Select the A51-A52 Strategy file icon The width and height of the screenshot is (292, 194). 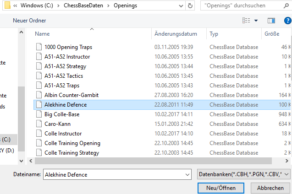(39, 66)
